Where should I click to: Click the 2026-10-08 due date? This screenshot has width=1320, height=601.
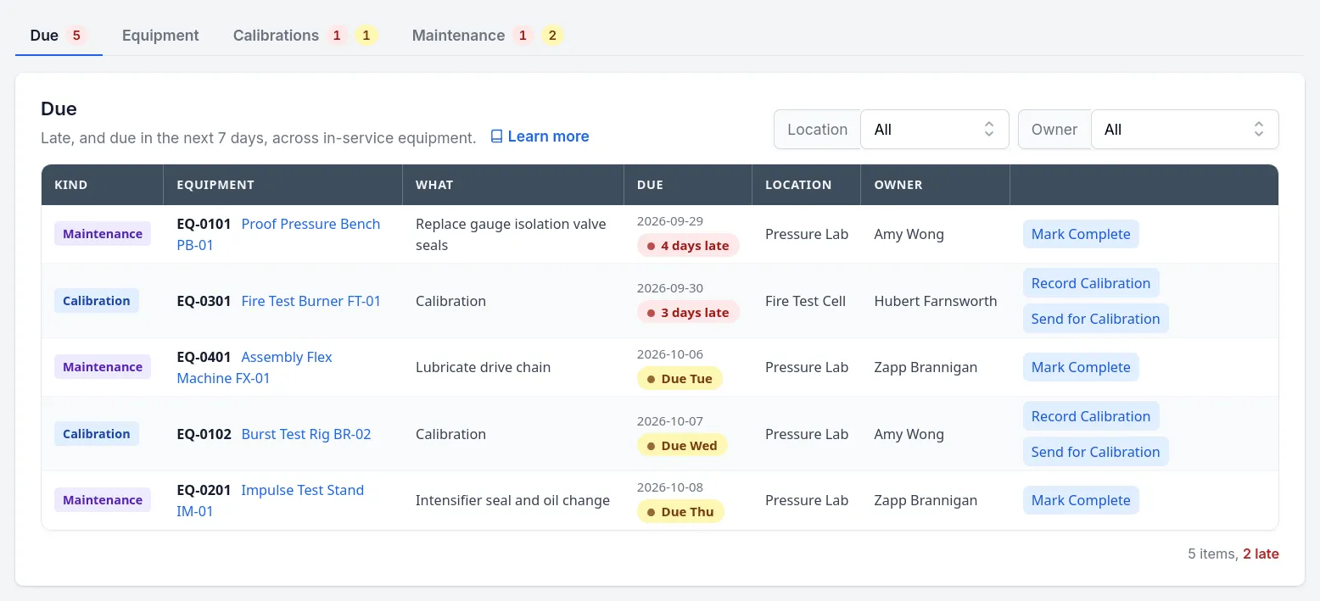pyautogui.click(x=670, y=487)
